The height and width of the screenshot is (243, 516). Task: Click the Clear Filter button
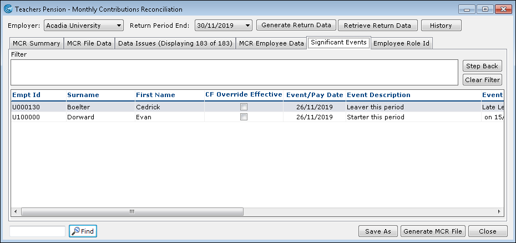tap(482, 80)
